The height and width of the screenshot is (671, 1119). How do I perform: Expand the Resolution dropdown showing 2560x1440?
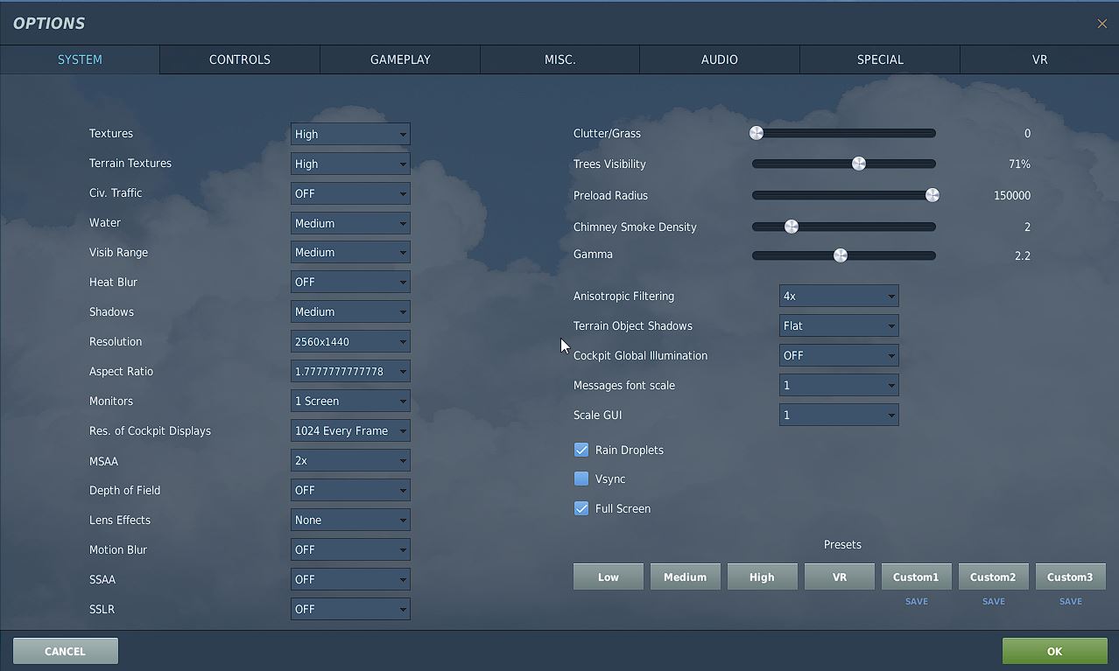350,342
